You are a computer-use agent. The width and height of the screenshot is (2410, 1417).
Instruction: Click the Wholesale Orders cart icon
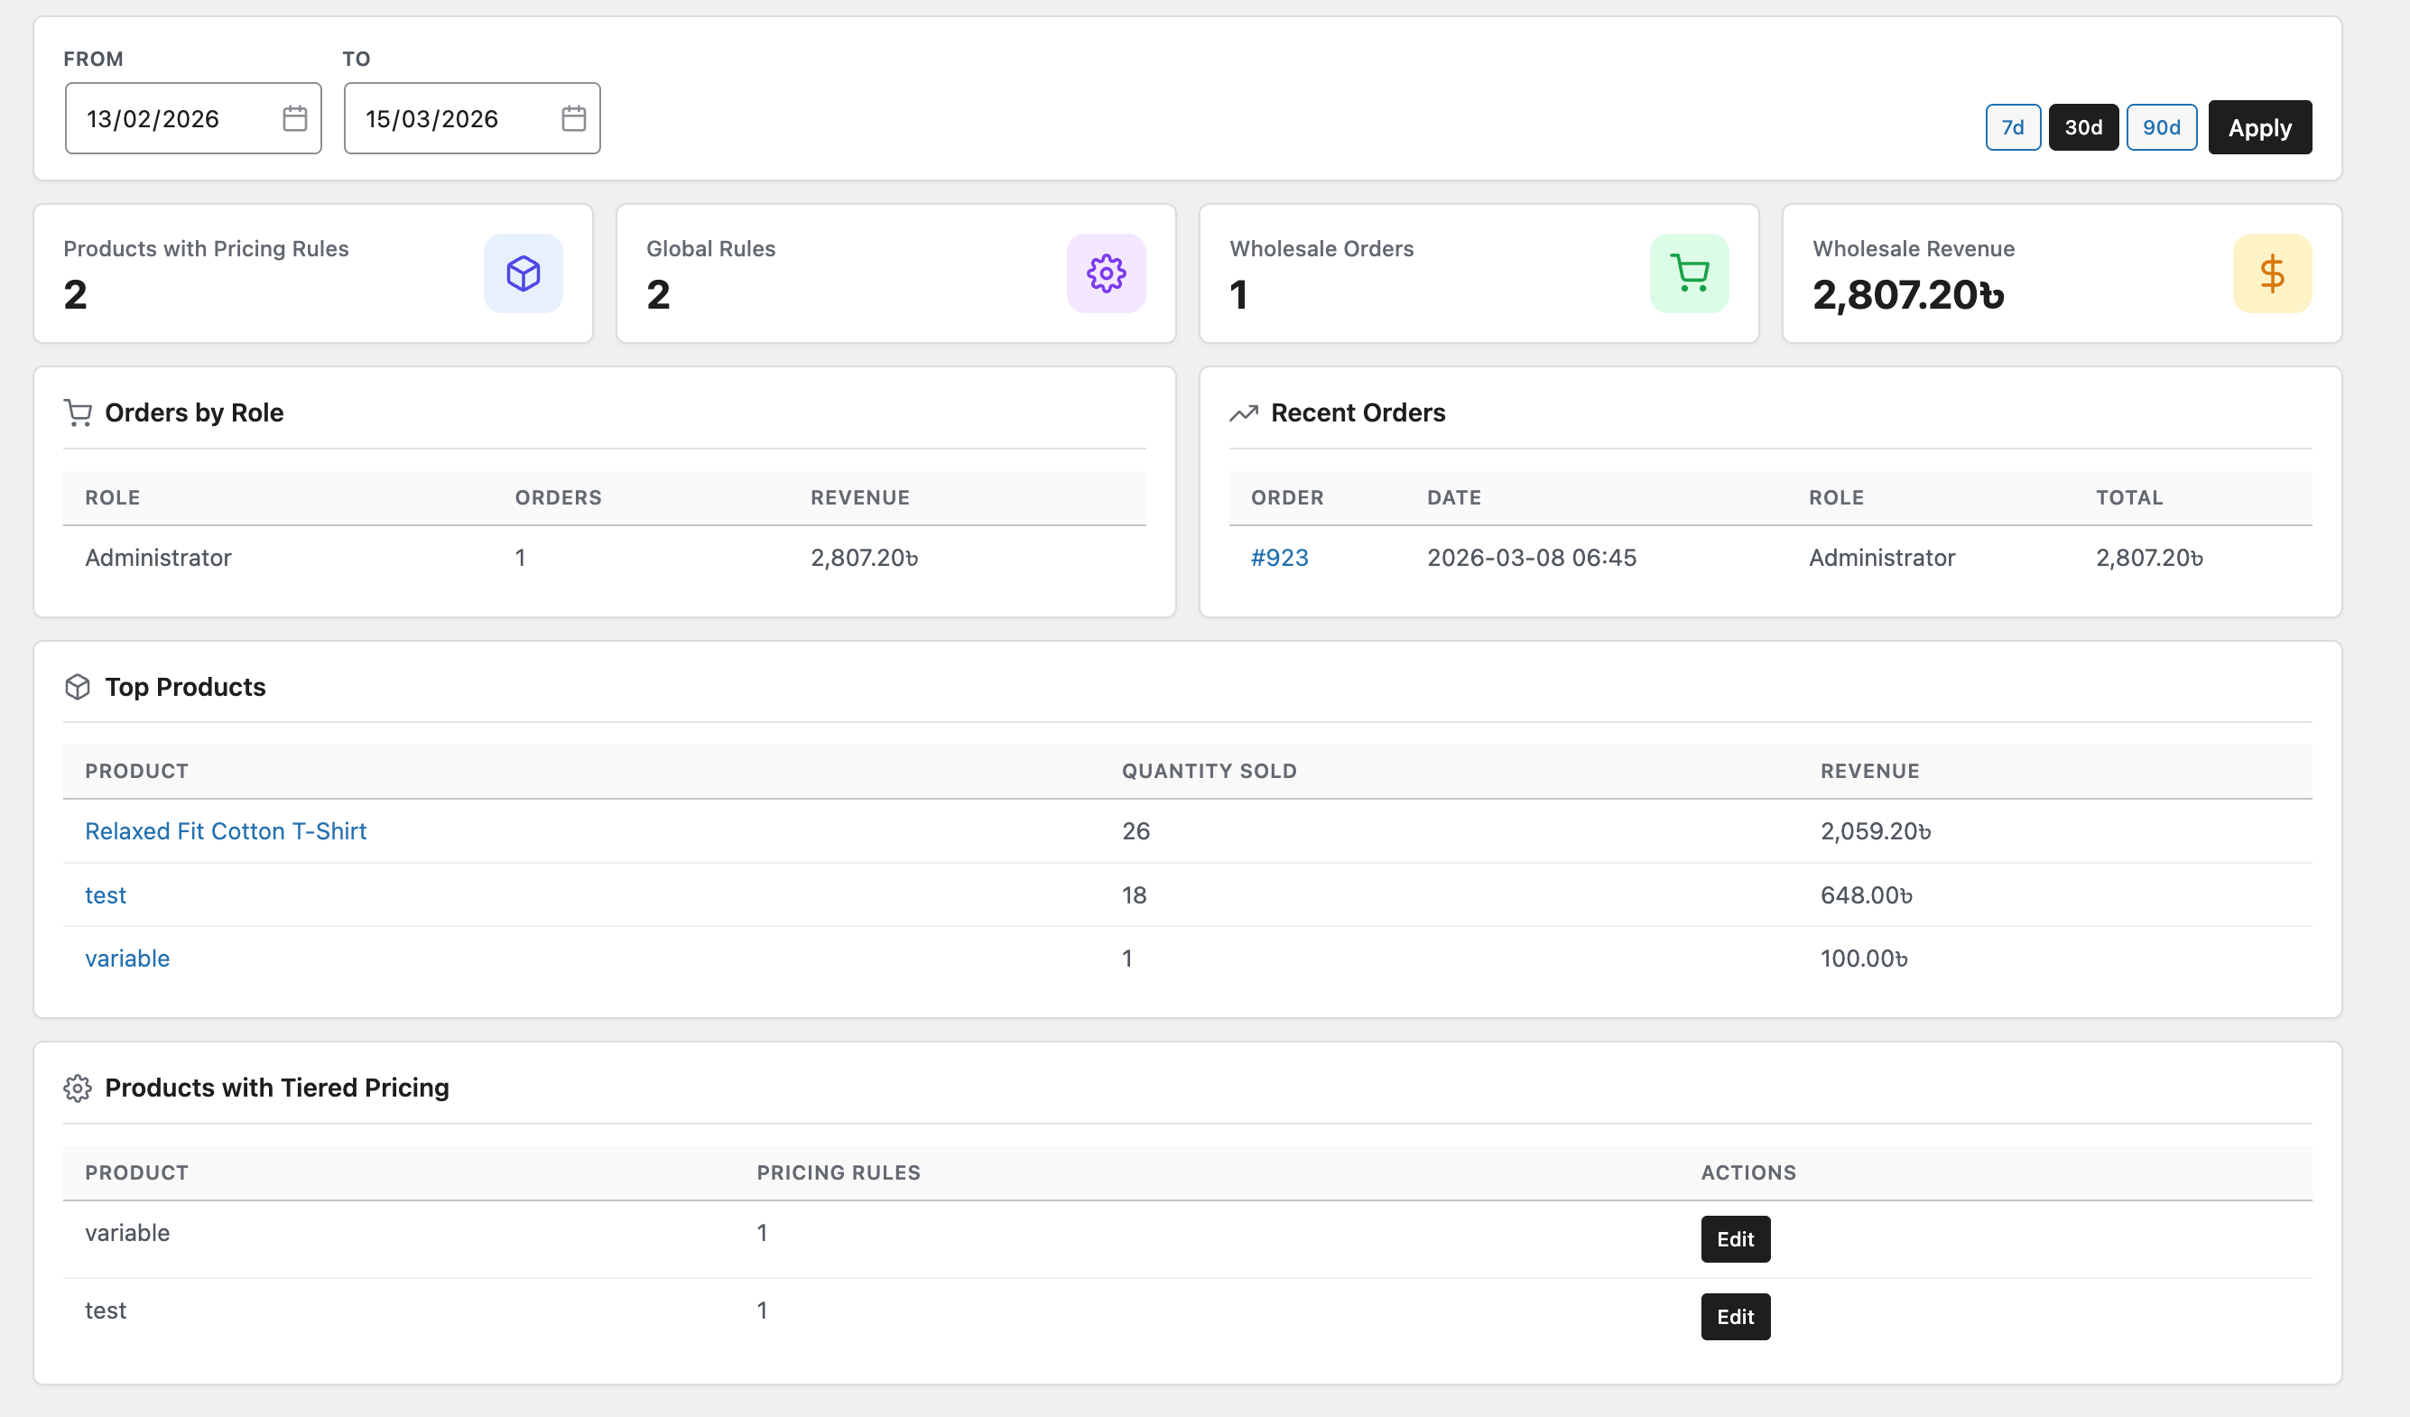point(1689,273)
